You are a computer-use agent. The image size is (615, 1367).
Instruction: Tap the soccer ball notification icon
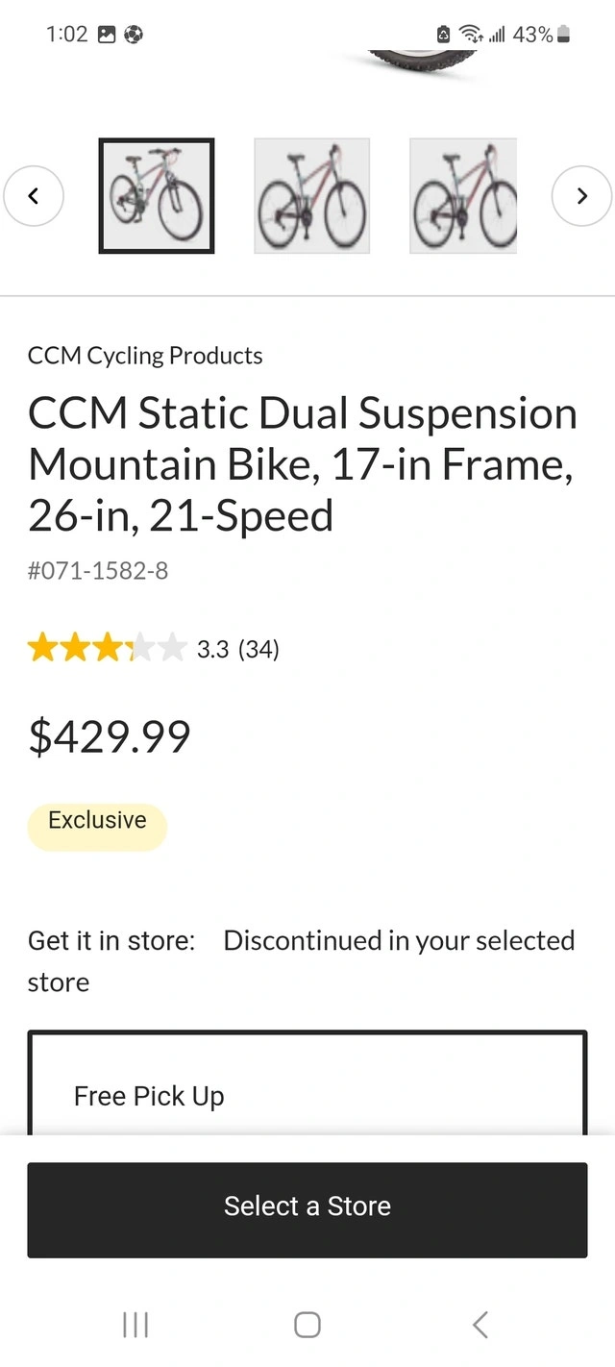133,35
